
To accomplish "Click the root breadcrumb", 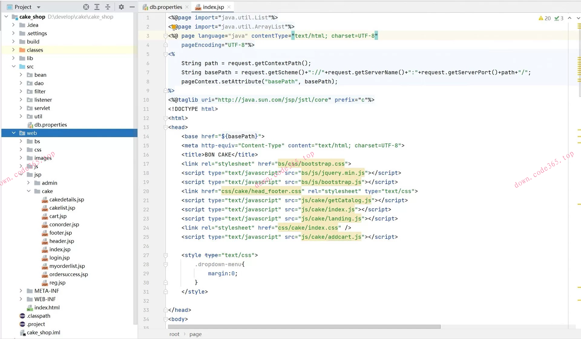I will 174,334.
